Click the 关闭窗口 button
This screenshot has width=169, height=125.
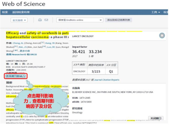coord(156,118)
